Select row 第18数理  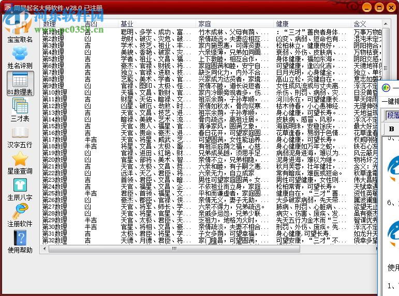pyautogui.click(x=209, y=147)
